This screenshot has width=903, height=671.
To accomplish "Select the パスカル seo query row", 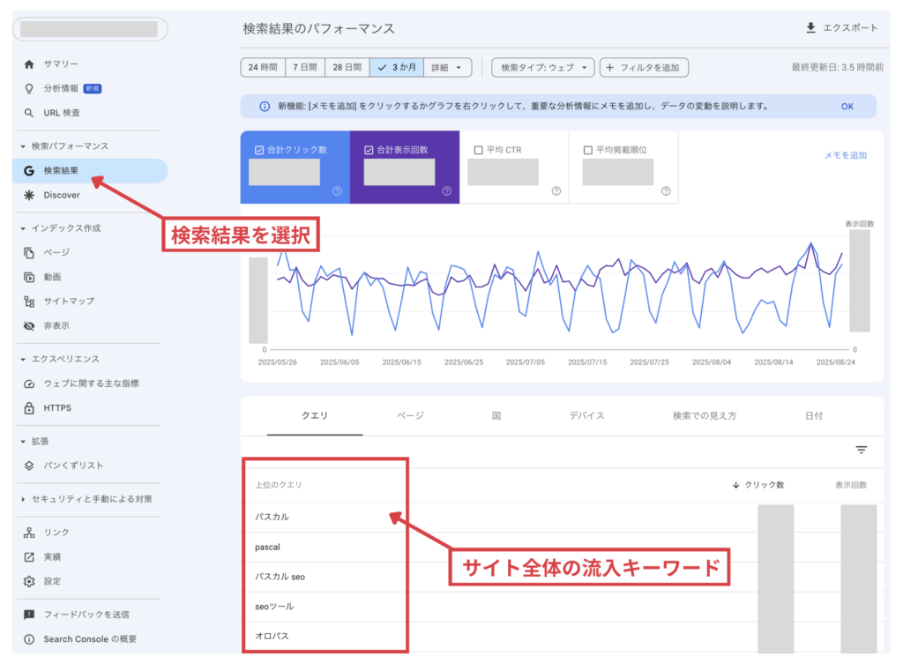I will 280,577.
